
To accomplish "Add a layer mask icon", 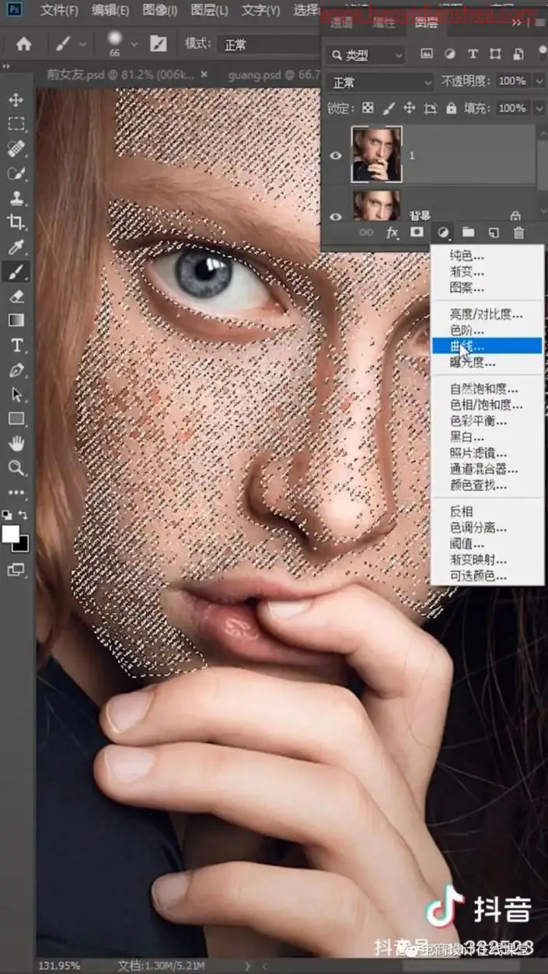I will (417, 232).
